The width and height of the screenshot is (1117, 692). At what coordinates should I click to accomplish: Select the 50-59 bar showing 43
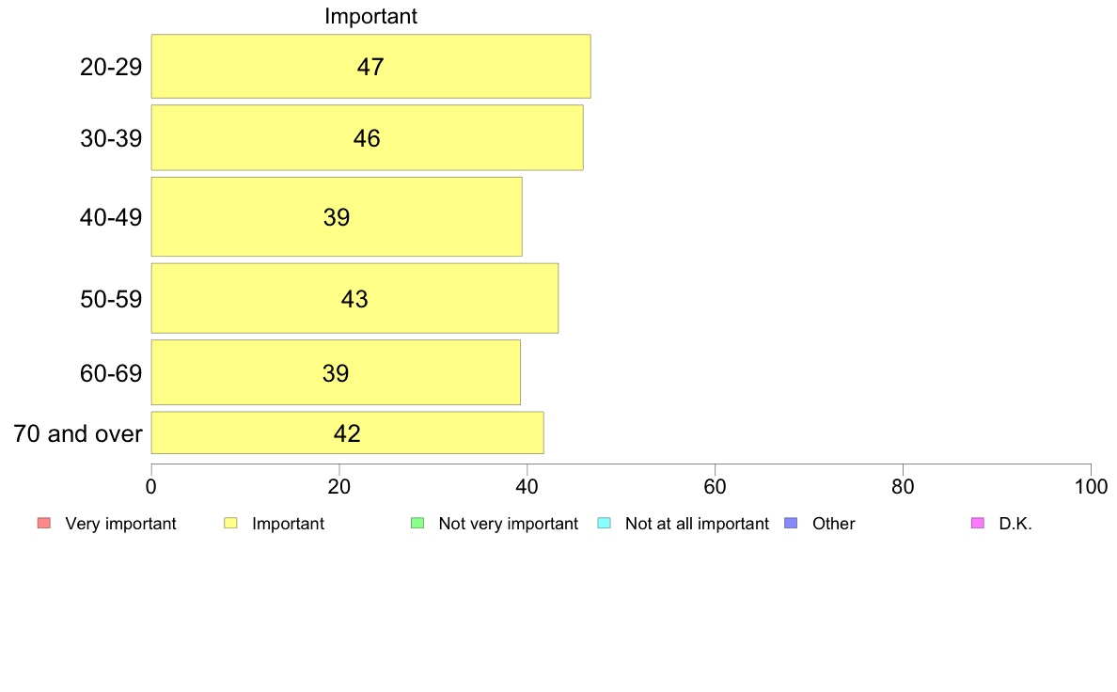(354, 299)
